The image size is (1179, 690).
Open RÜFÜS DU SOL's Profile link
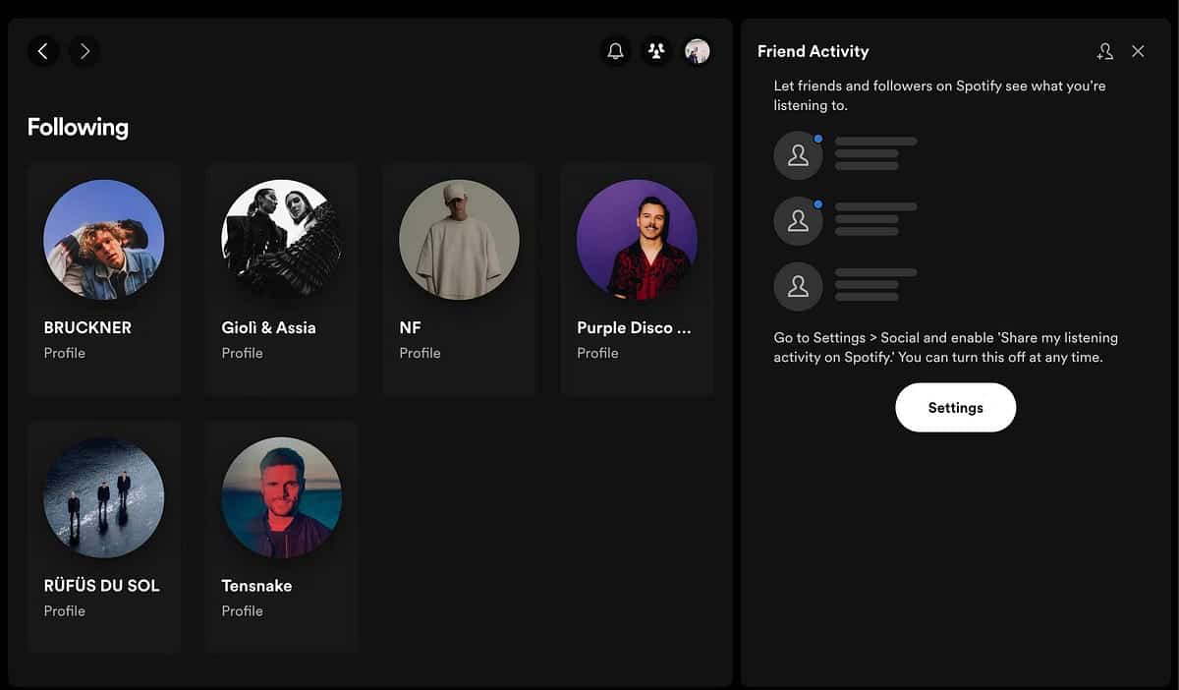click(64, 610)
